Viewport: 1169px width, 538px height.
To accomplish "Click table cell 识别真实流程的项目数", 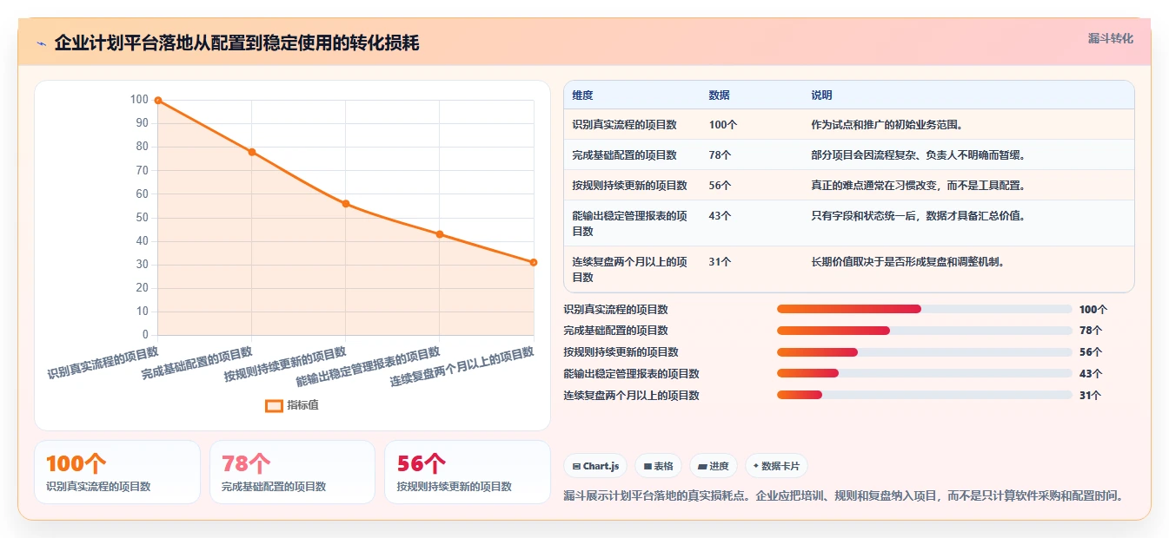I will point(624,125).
